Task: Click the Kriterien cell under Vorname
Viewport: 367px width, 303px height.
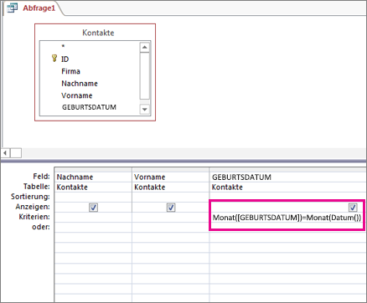Action: (x=170, y=218)
